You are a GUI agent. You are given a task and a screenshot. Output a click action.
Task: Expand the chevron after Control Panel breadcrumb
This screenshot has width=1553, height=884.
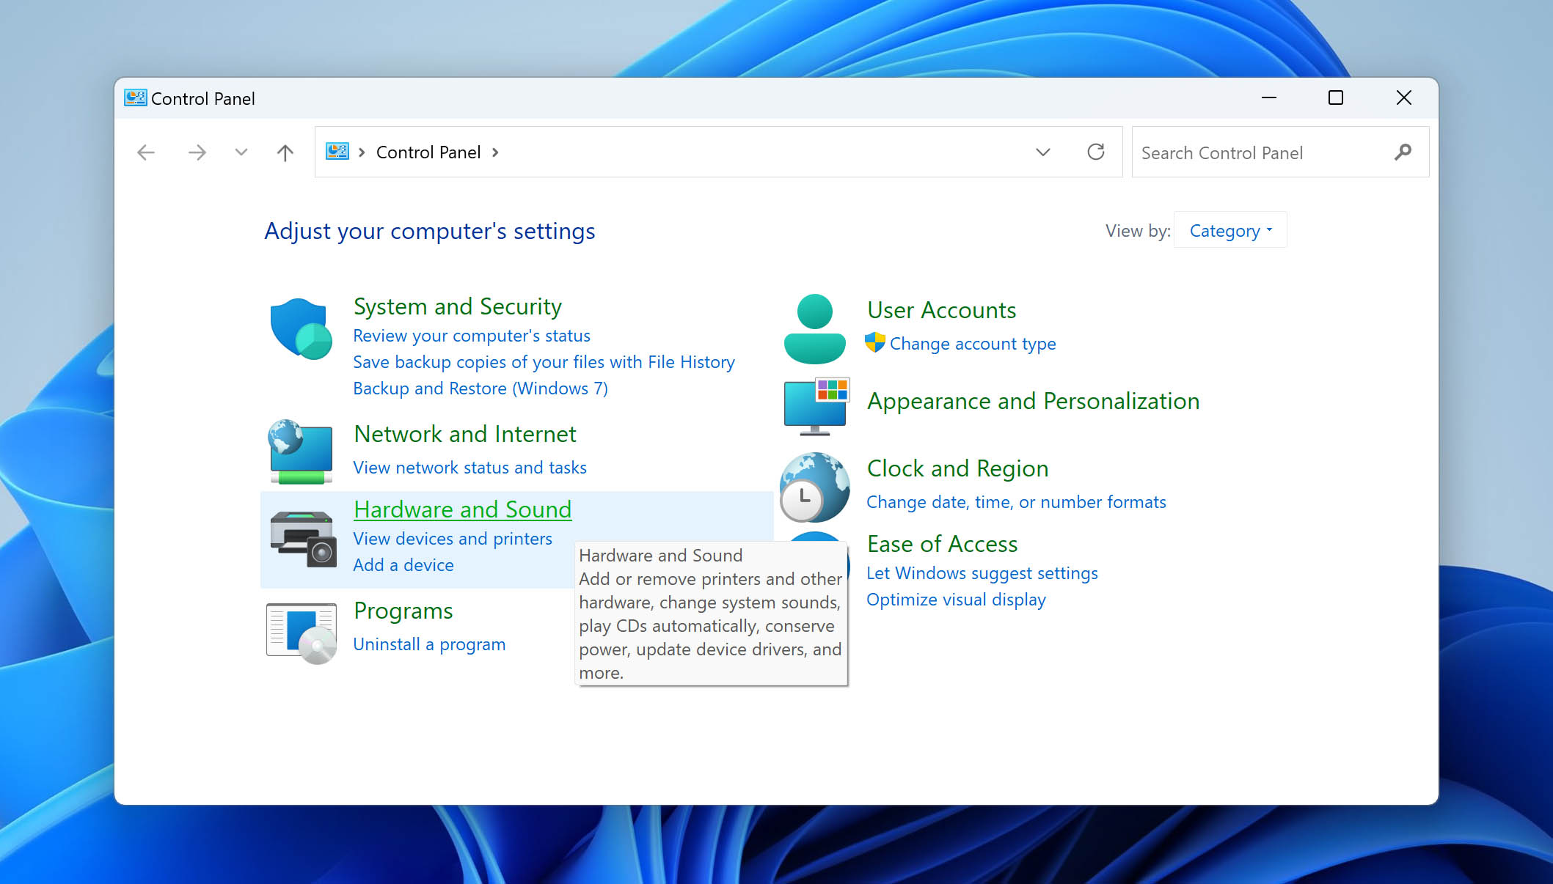[495, 152]
